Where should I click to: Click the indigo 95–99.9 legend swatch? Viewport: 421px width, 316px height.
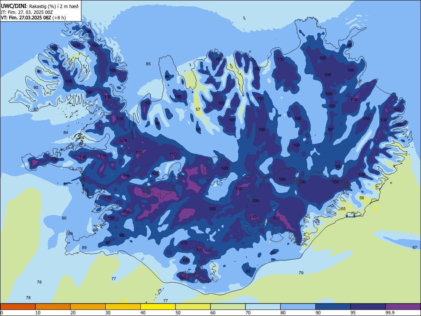point(368,307)
